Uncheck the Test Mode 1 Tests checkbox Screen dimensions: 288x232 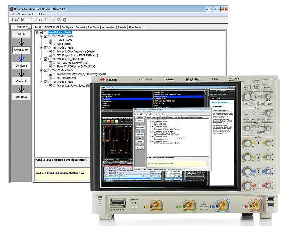click(46, 36)
